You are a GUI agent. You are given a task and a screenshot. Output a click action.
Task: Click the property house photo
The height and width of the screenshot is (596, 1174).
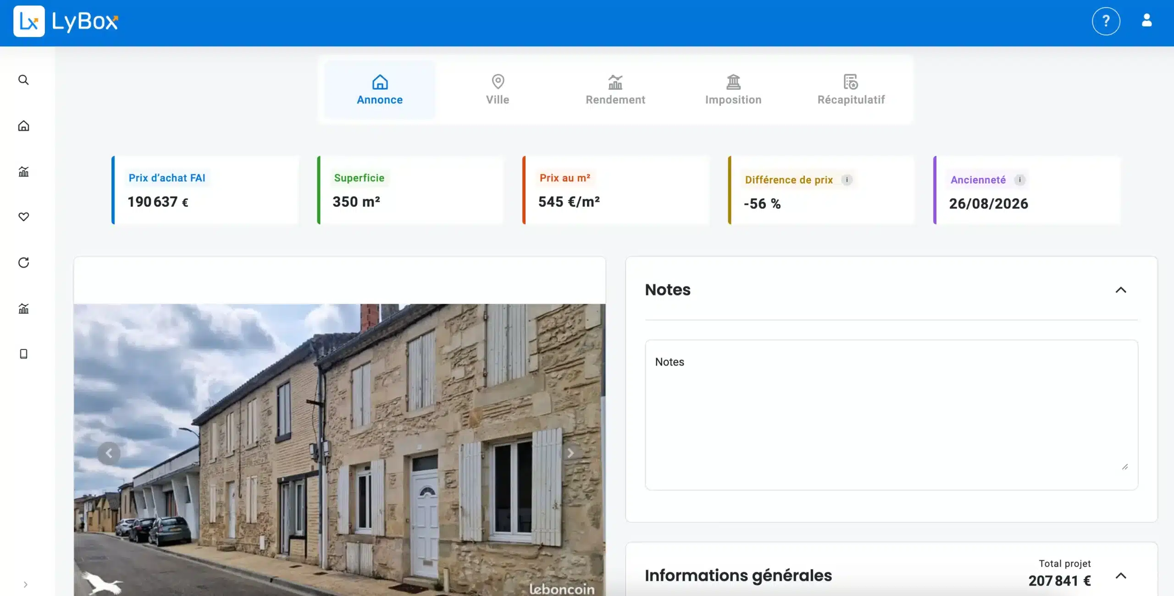[339, 450]
